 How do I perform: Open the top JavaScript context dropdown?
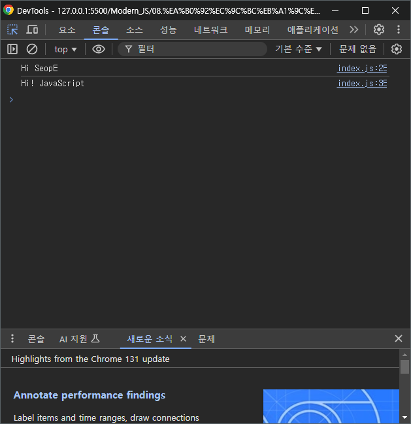tap(65, 49)
